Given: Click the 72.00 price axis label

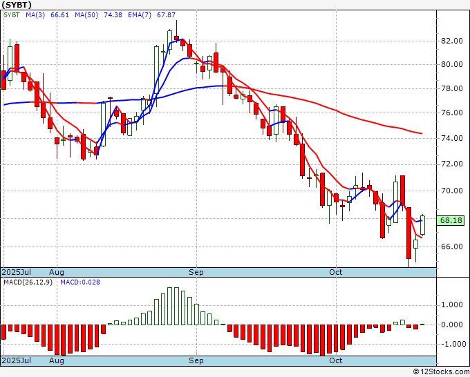Looking at the screenshot, I should (452, 164).
